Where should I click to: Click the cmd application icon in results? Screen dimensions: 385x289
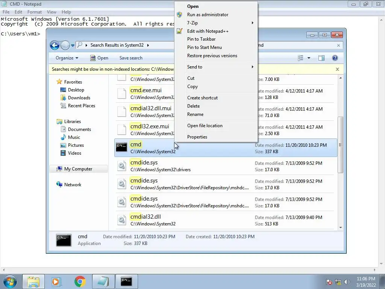point(121,147)
